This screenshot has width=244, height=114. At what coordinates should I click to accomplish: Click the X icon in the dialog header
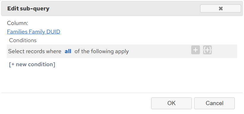tap(221, 8)
